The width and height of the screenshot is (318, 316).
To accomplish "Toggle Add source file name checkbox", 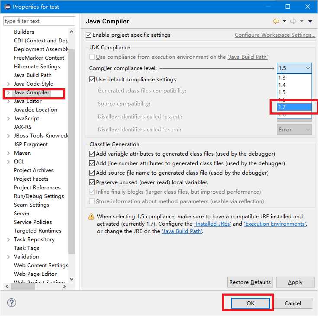I will (92, 172).
